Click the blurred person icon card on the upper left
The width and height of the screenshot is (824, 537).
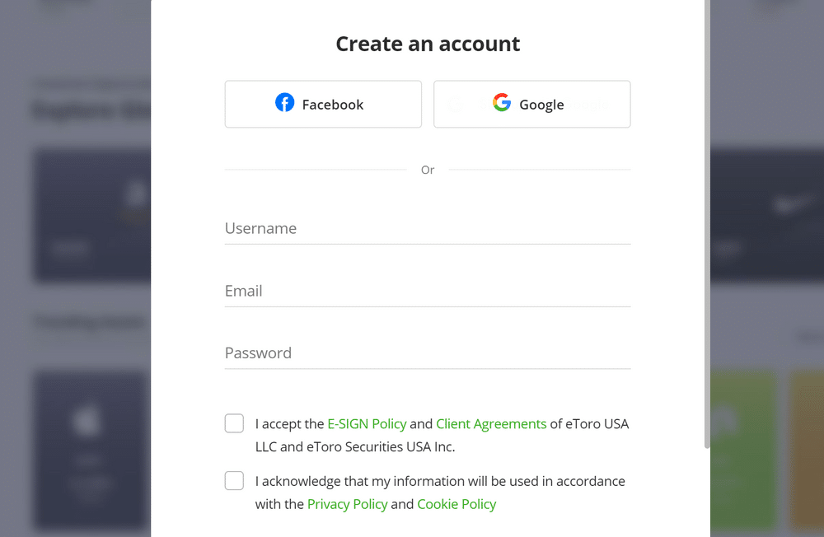pyautogui.click(x=92, y=216)
